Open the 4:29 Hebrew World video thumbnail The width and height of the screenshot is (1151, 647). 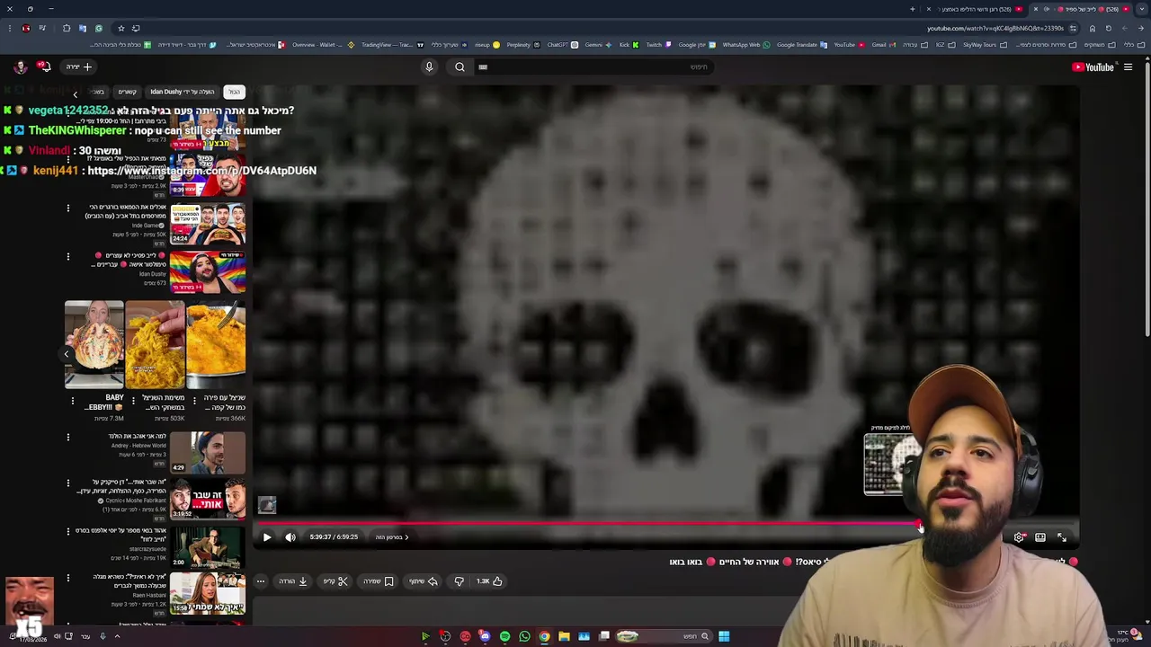pos(208,452)
